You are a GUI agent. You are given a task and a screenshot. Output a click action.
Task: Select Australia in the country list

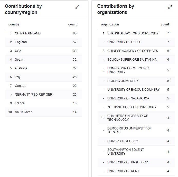point(21,68)
